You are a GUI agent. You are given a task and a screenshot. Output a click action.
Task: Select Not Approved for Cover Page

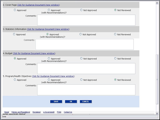click(x=81, y=10)
